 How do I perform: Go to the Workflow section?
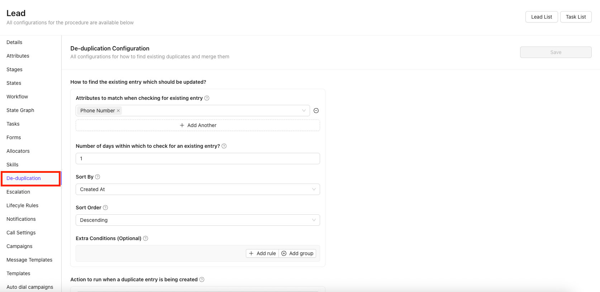coord(17,97)
